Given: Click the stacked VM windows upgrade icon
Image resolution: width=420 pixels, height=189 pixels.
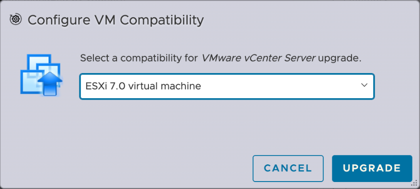Looking at the screenshot, I should pos(42,75).
